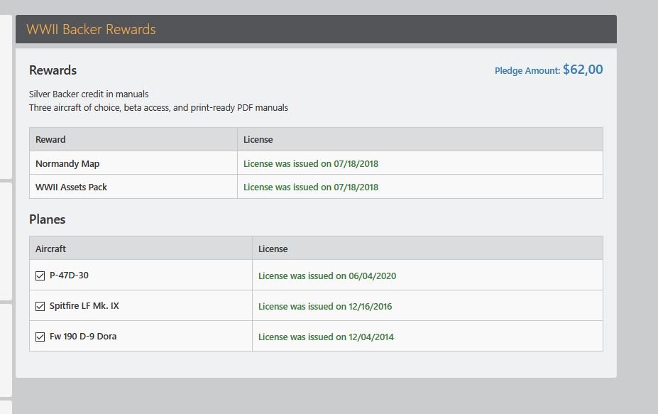Select the License header in the Rewards table
Image resolution: width=658 pixels, height=414 pixels.
point(258,139)
